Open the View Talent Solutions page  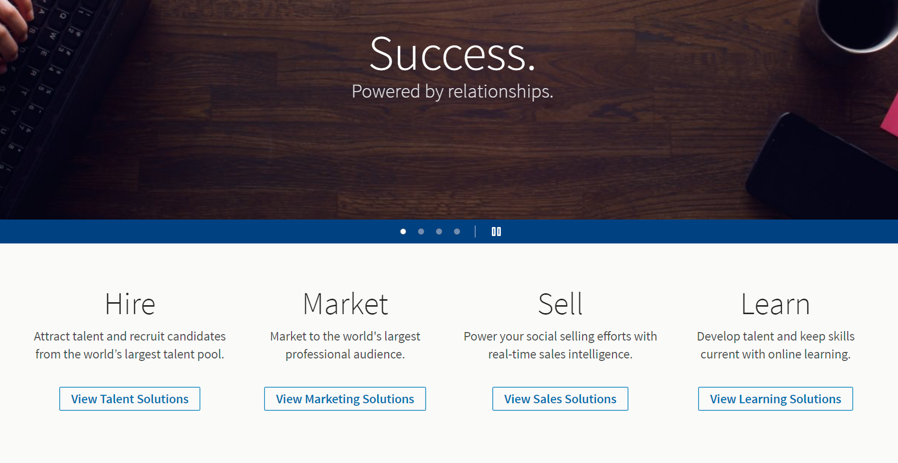(x=130, y=399)
